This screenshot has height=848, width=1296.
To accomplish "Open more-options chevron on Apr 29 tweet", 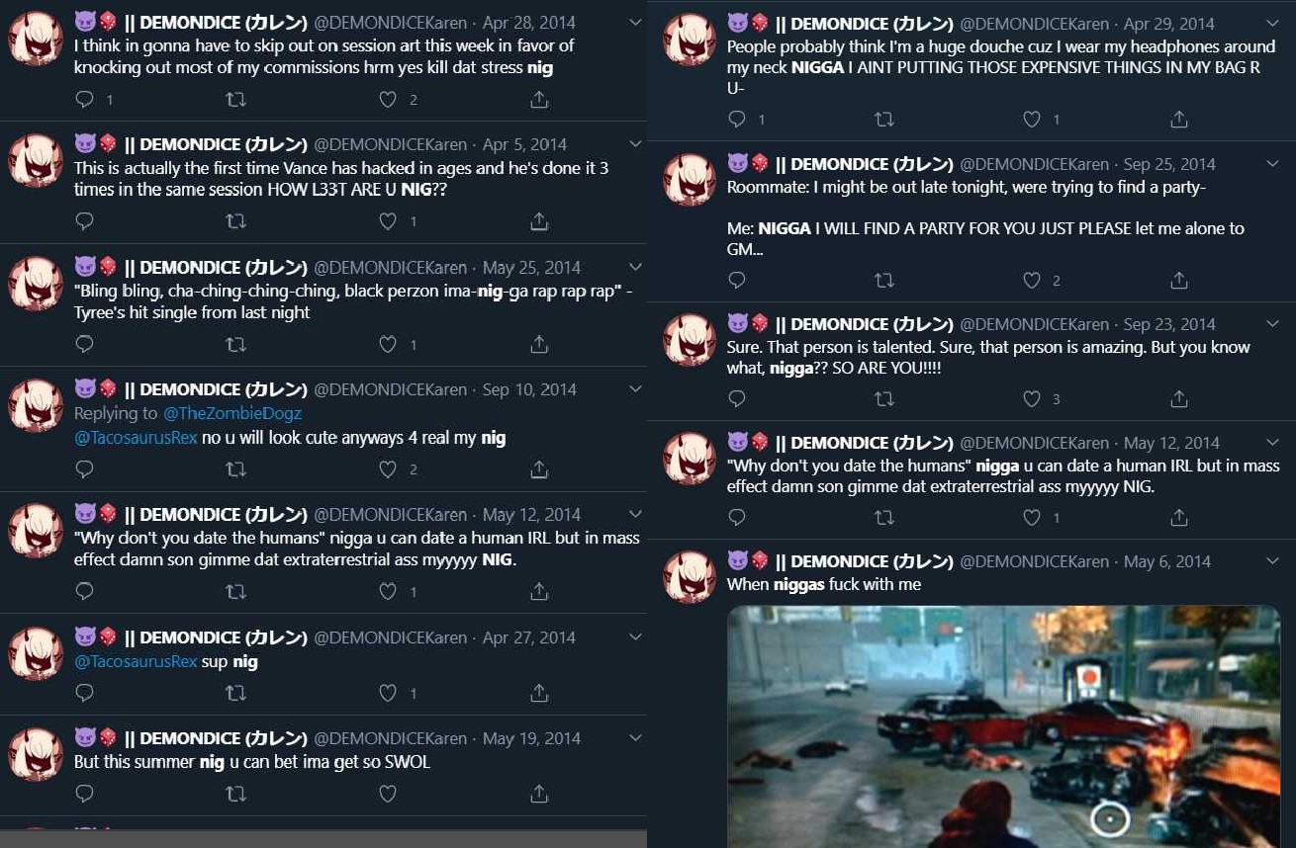I will pyautogui.click(x=1272, y=22).
